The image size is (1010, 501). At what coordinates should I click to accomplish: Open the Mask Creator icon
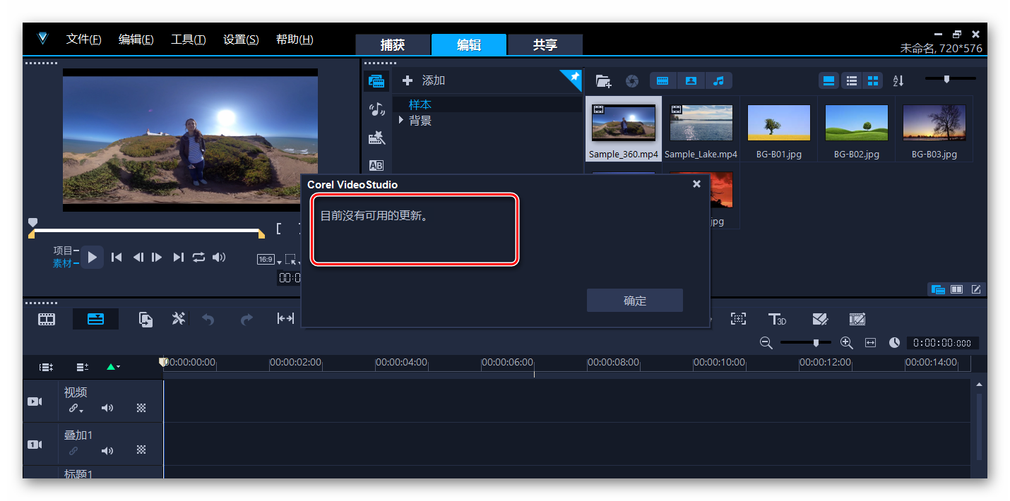[x=820, y=319]
